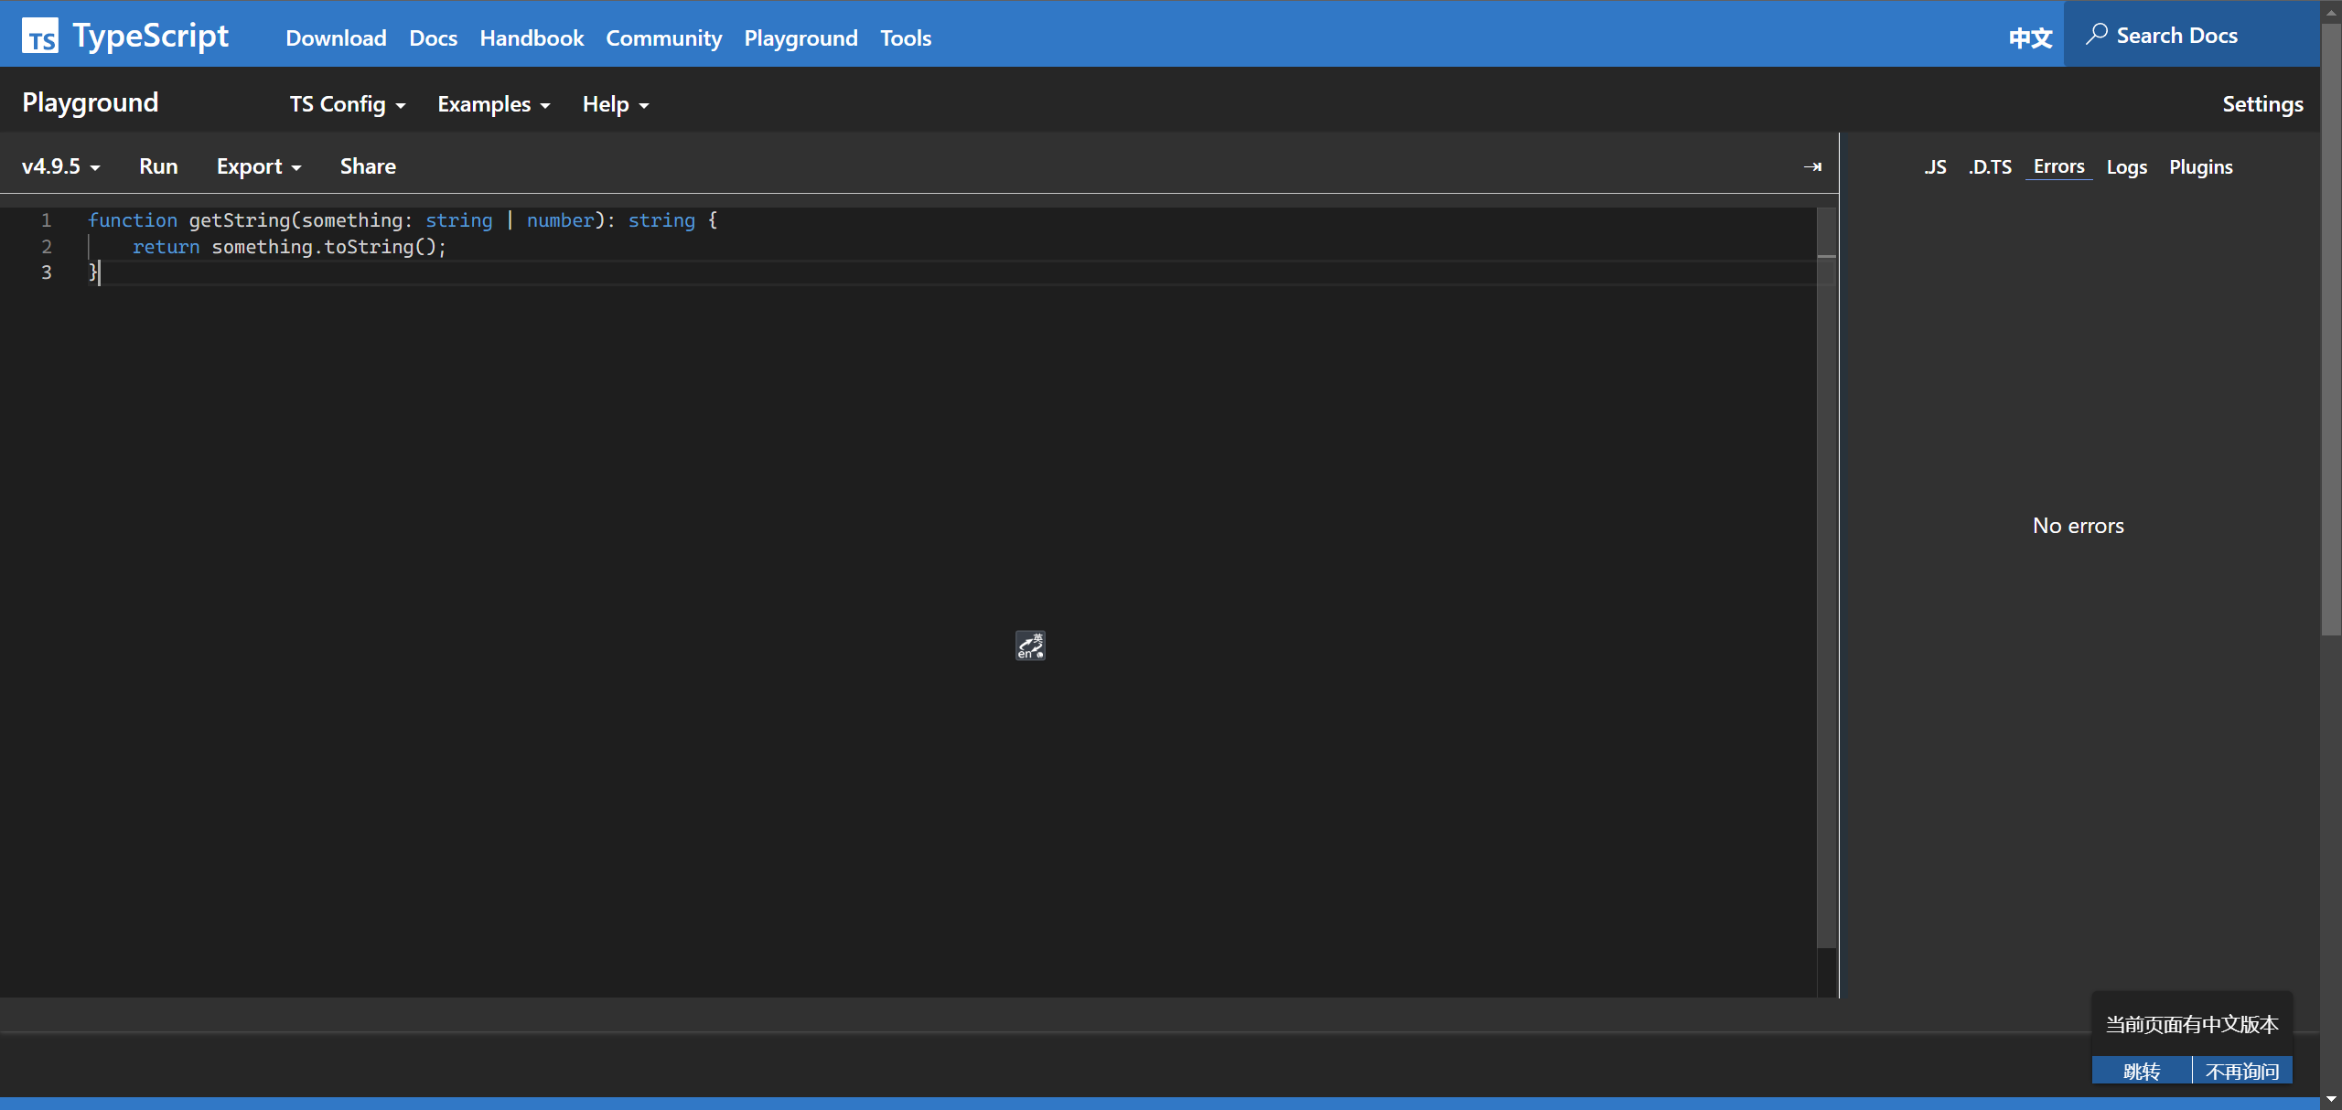Open the Export dropdown
2342x1110 pixels.
(258, 166)
